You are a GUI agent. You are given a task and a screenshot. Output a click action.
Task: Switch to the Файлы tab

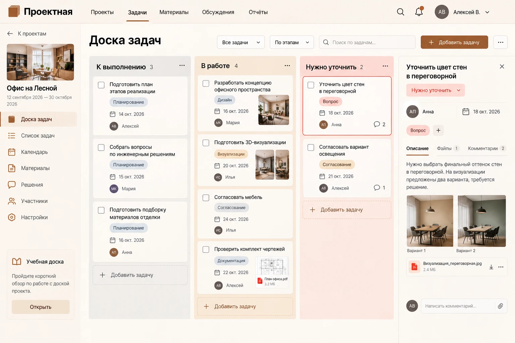pos(448,148)
